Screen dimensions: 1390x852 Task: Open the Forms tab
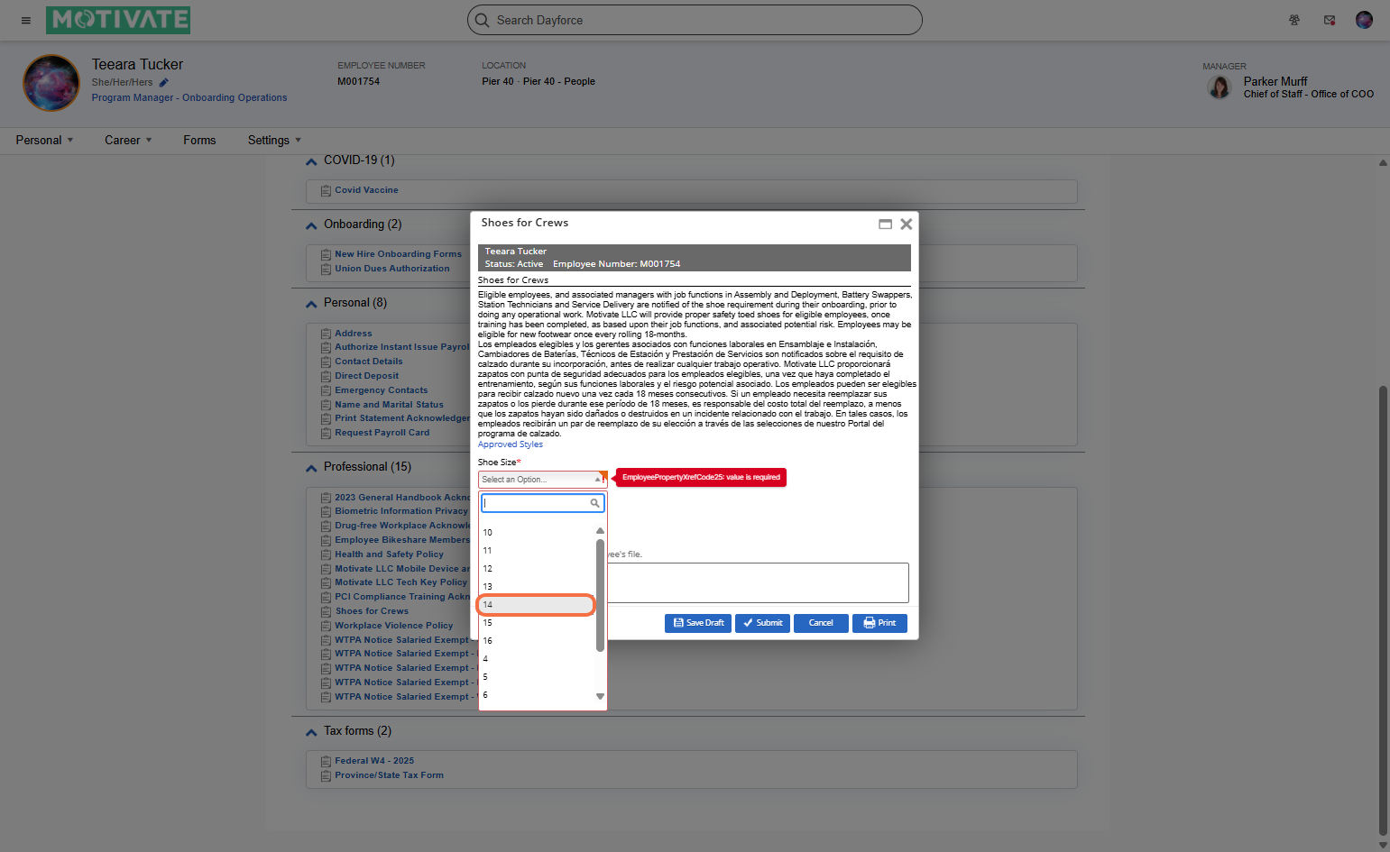click(x=199, y=141)
